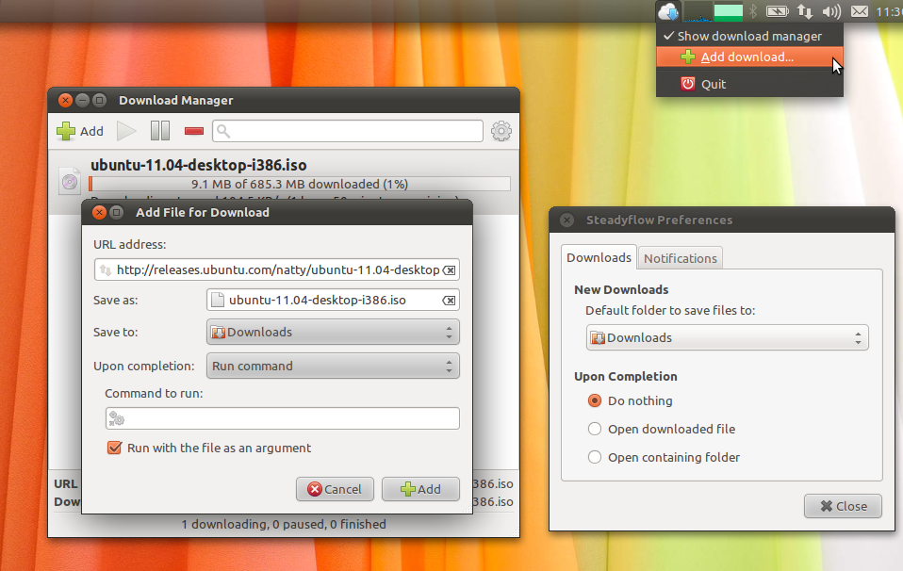903x571 pixels.
Task: Clear the URL address field
Action: pyautogui.click(x=450, y=270)
